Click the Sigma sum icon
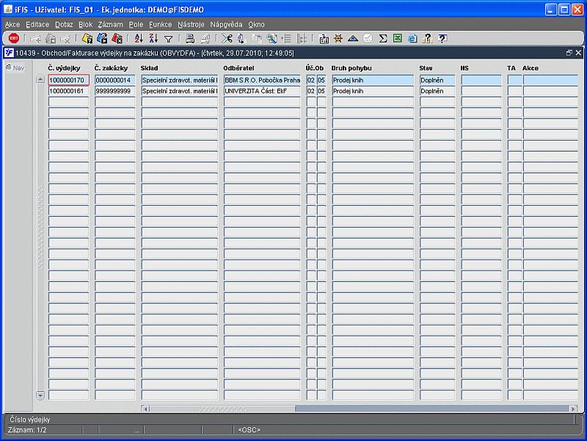Screen dimensions: 587x441 [x=382, y=38]
